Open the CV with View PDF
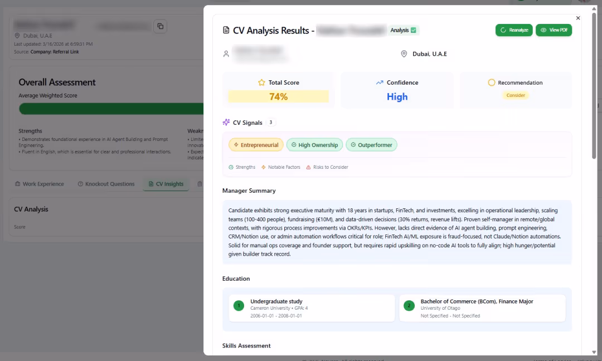 point(554,30)
